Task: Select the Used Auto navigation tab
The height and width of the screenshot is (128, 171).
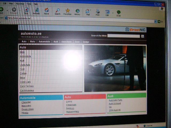Action: tap(67, 42)
